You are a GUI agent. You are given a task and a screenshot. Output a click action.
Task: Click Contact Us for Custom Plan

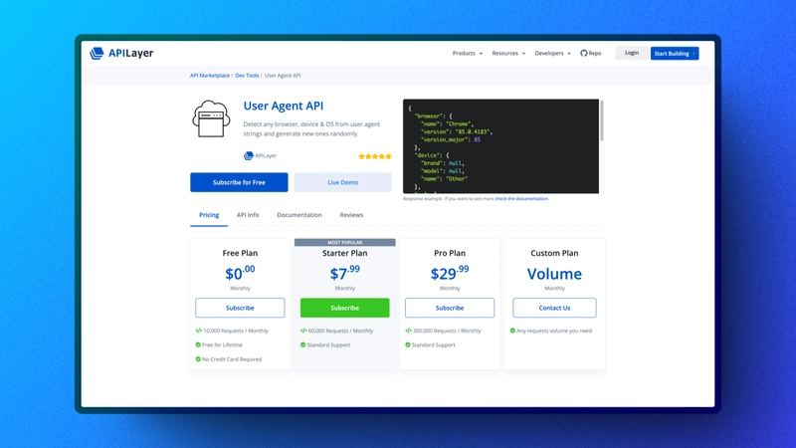[x=554, y=308]
